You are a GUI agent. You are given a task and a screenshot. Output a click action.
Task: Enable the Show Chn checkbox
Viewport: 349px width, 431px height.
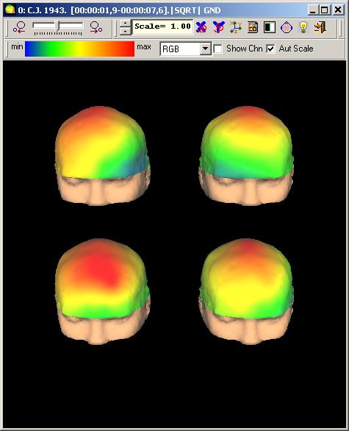pyautogui.click(x=217, y=49)
